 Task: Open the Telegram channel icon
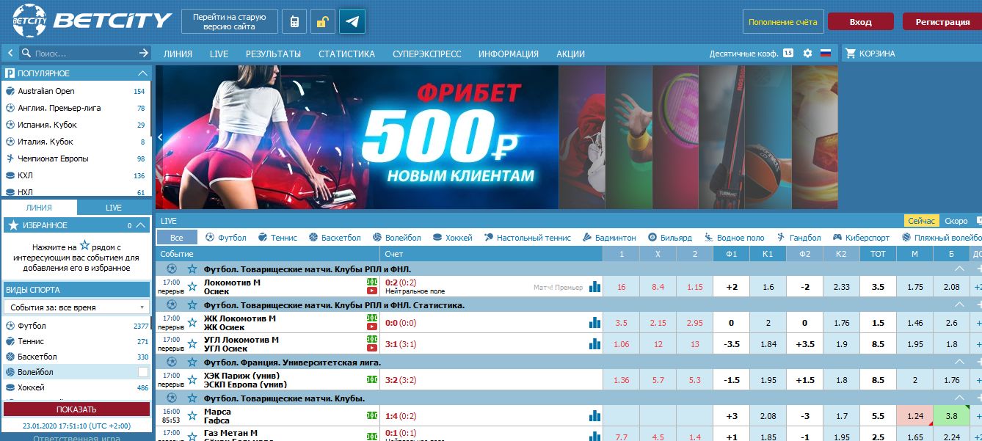pyautogui.click(x=352, y=21)
